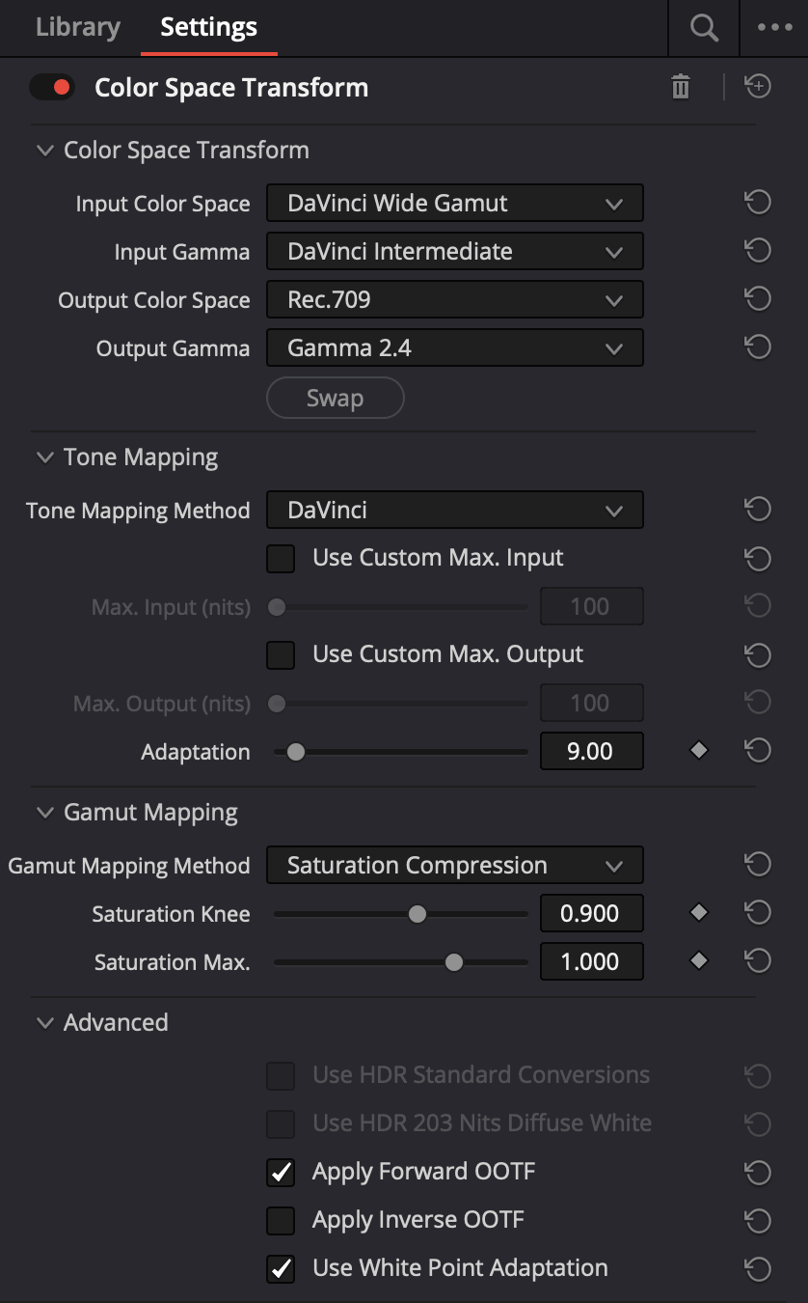Reset Tone Mapping Method to default
808x1303 pixels.
758,510
